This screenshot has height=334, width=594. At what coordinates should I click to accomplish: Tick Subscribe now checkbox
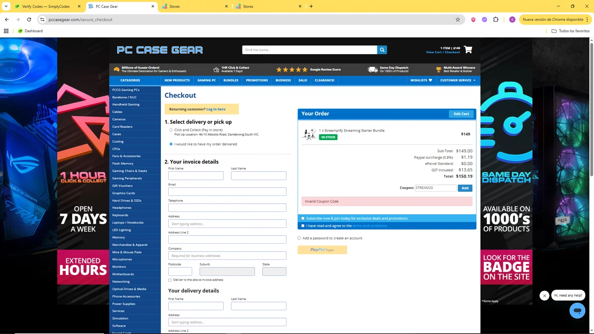tap(303, 218)
